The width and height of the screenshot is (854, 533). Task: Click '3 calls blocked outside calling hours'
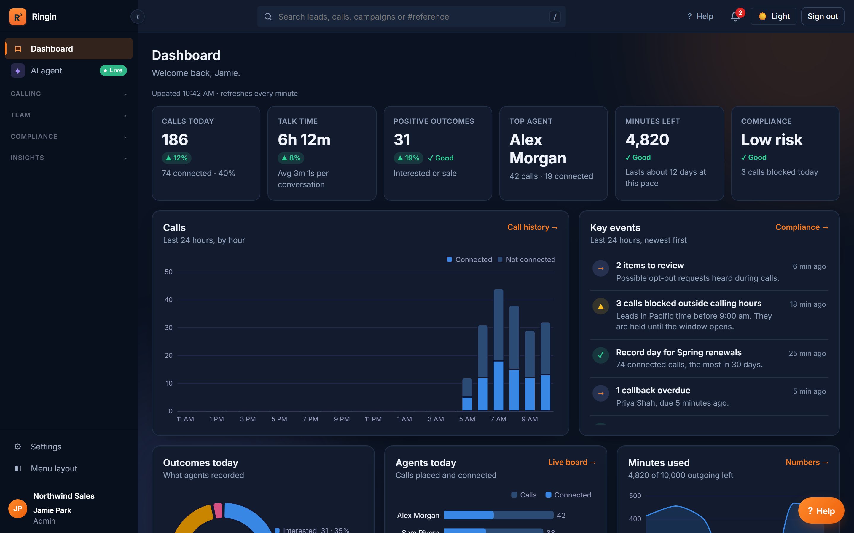689,304
